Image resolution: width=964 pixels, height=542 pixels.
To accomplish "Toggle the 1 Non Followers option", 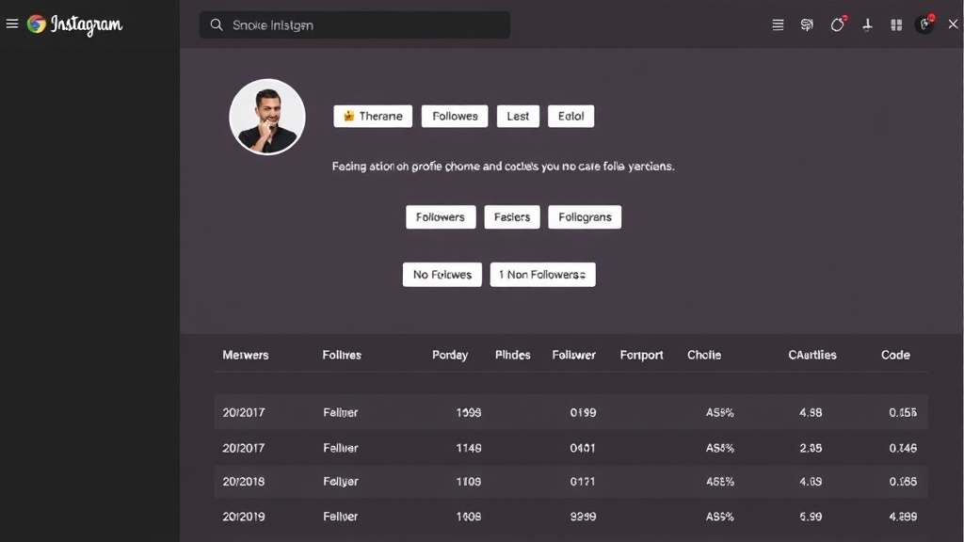I will [x=542, y=274].
